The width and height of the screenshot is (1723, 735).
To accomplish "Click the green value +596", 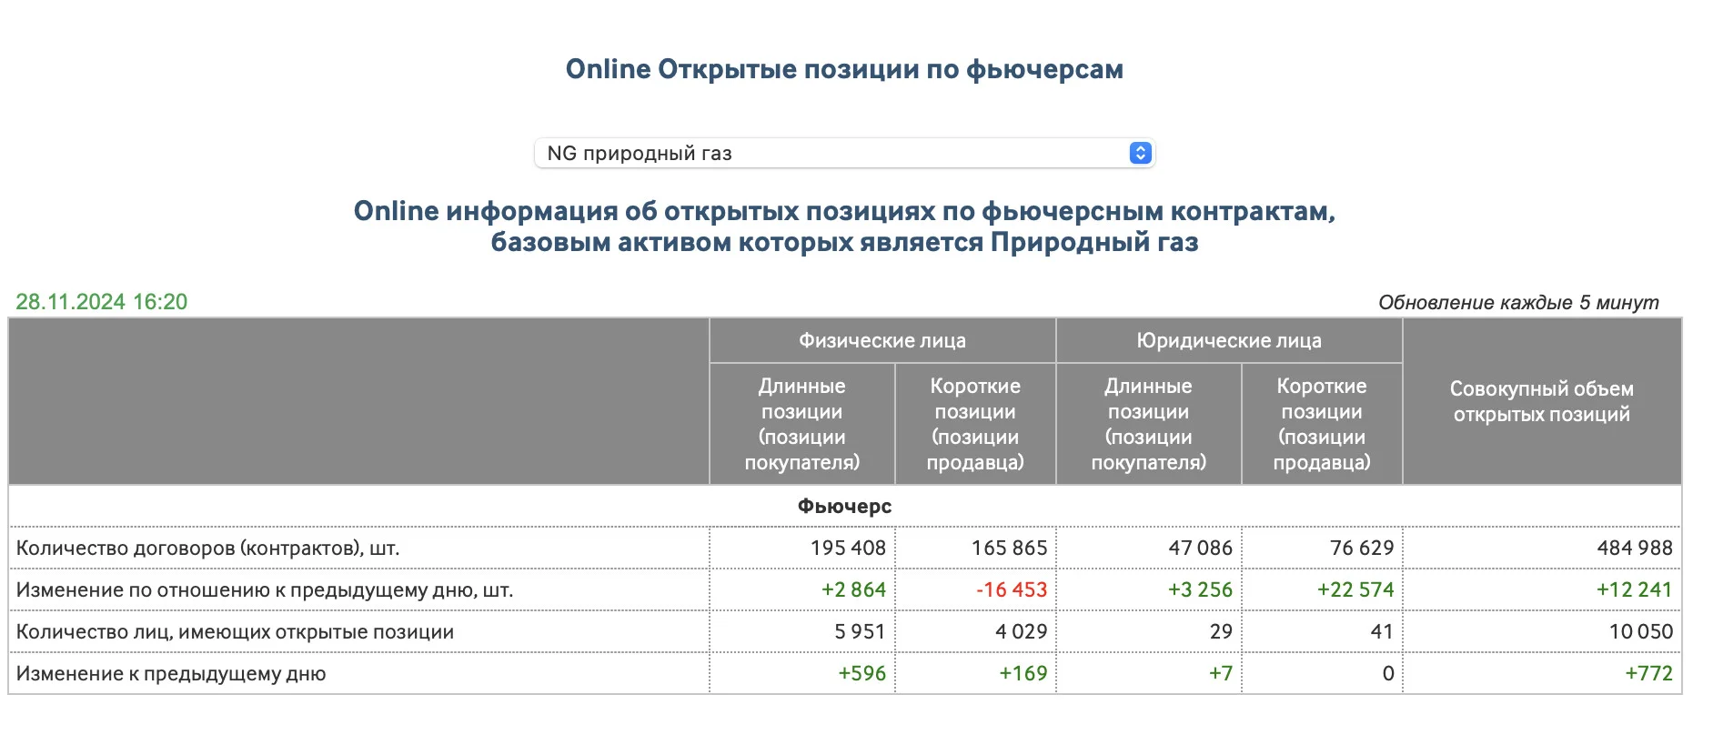I will pos(862,674).
